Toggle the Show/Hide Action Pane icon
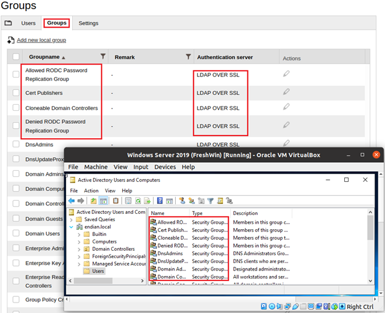Viewport: 385px width, 313px height. coord(170,201)
